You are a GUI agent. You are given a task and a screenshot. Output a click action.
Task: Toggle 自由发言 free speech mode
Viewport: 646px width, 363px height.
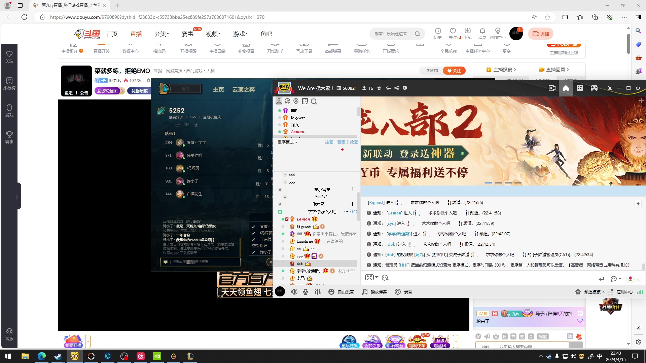point(341,292)
